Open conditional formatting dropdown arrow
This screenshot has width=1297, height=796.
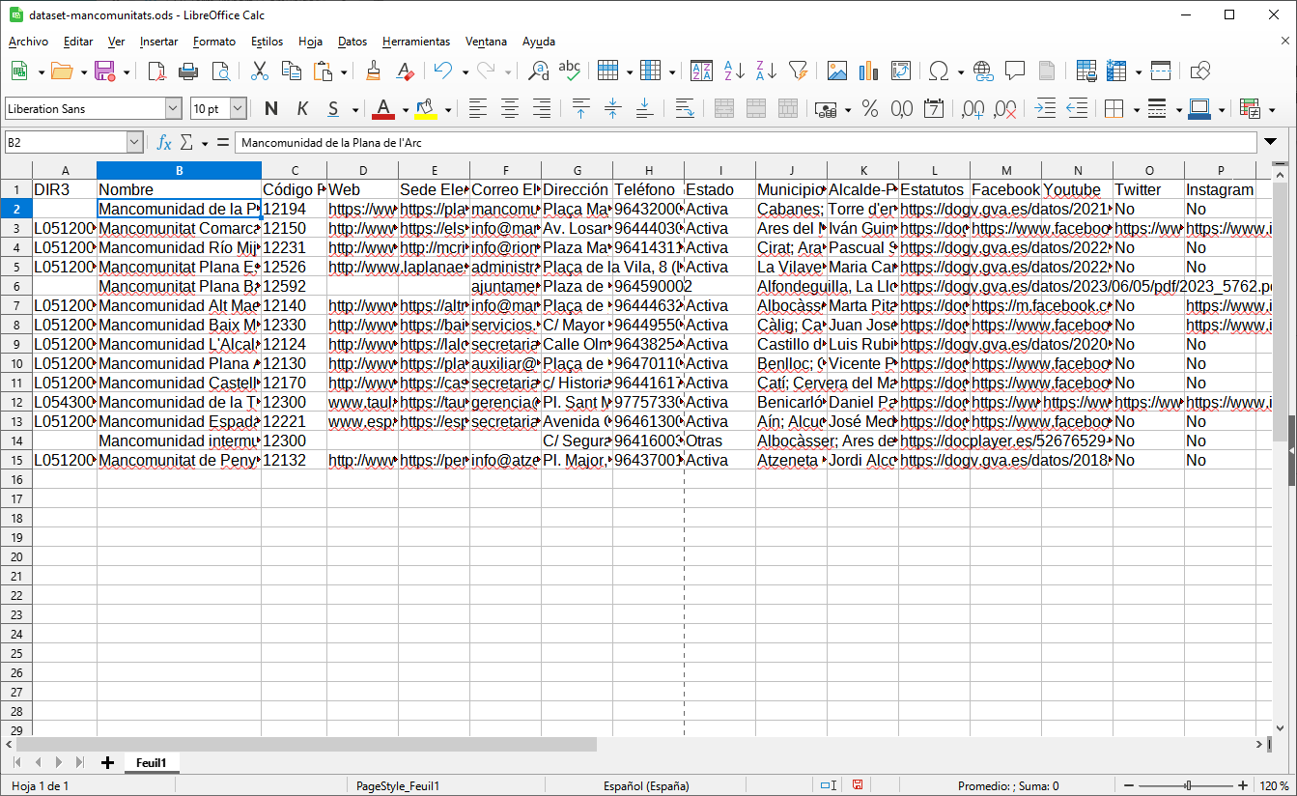coord(1272,110)
